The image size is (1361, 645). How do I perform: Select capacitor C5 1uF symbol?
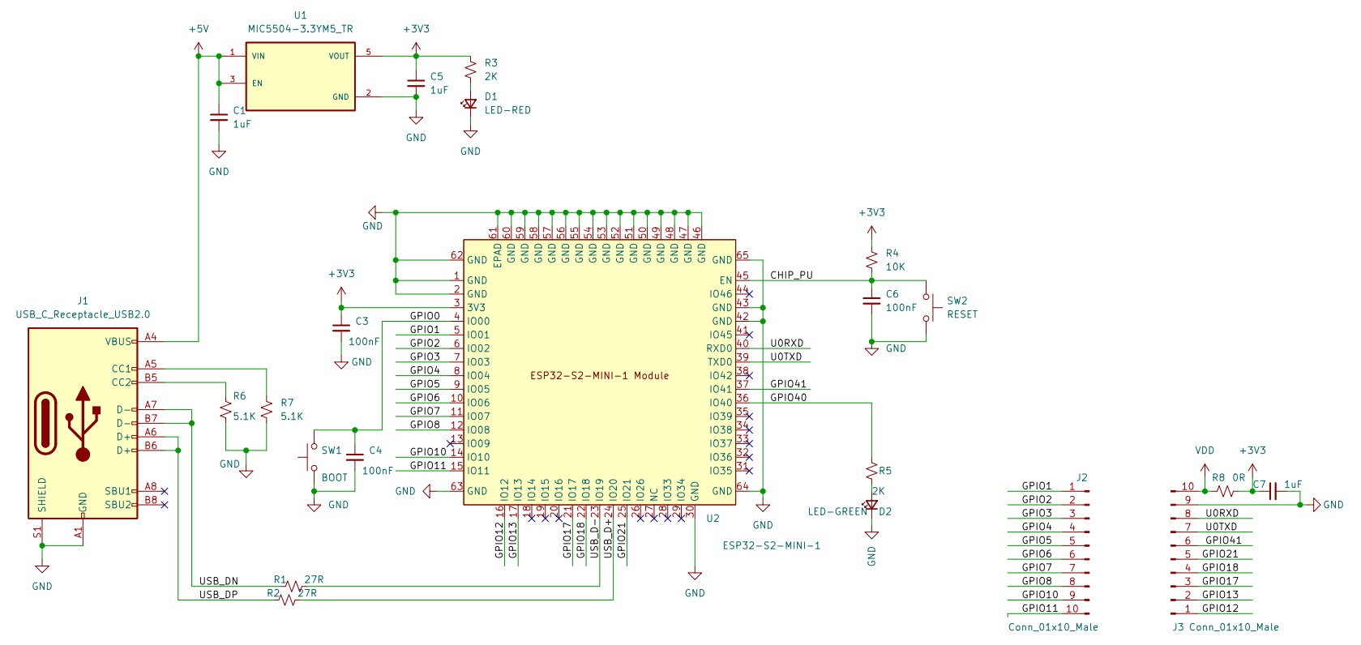click(x=416, y=83)
